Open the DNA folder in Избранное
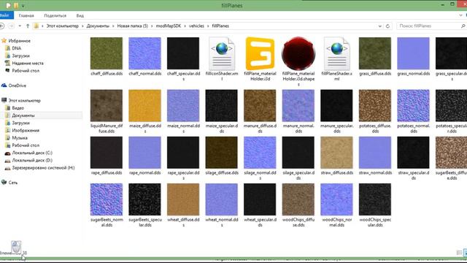This screenshot has height=263, width=467. (x=16, y=48)
